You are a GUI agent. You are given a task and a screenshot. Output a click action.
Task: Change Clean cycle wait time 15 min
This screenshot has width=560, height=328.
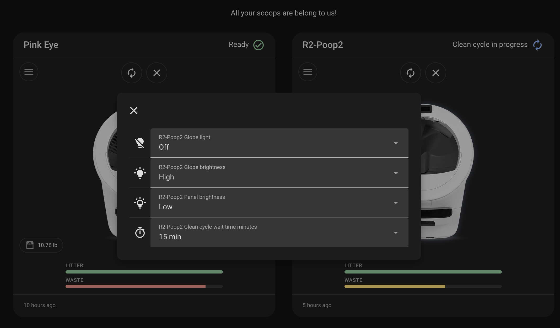pos(279,233)
